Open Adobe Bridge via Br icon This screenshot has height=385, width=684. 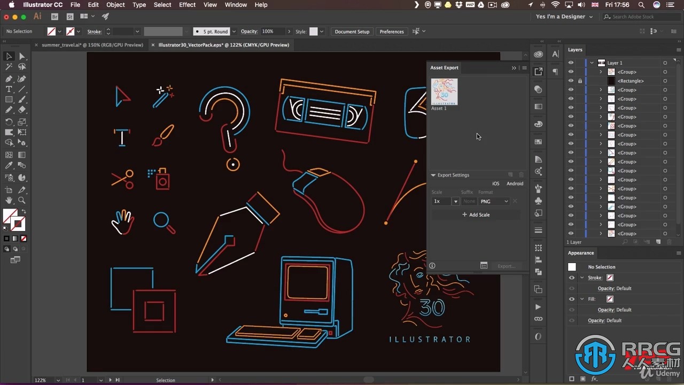(55, 17)
